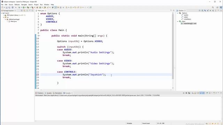Click Pin Console icon

coord(207,93)
